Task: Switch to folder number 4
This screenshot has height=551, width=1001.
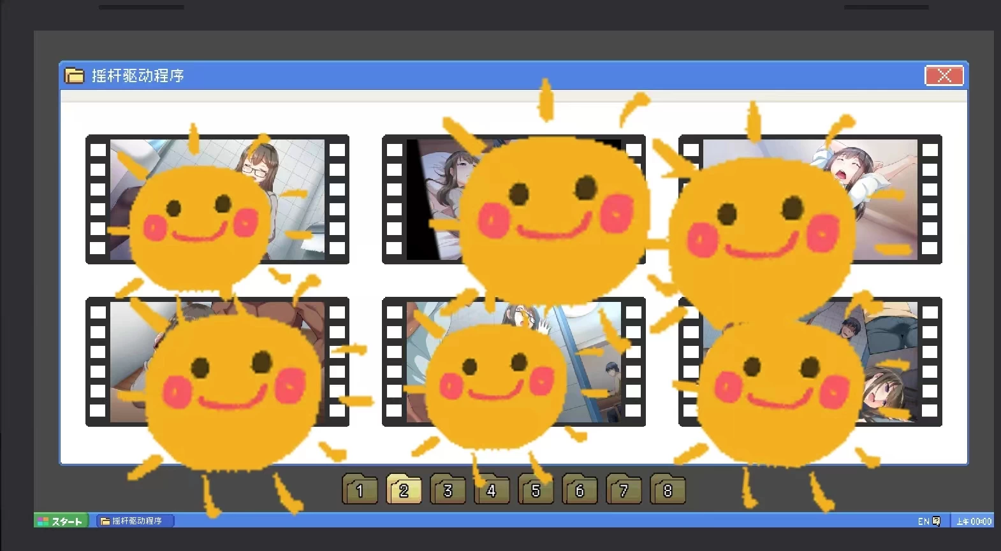Action: [492, 489]
